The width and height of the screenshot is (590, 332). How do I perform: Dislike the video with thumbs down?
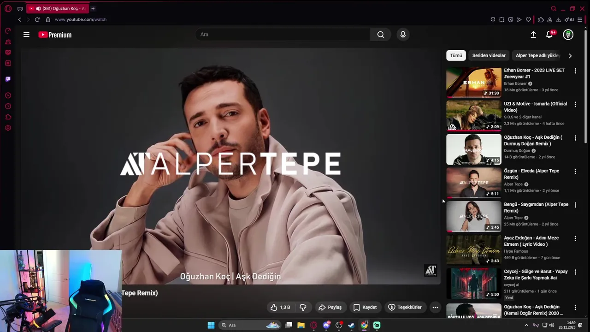click(x=303, y=307)
